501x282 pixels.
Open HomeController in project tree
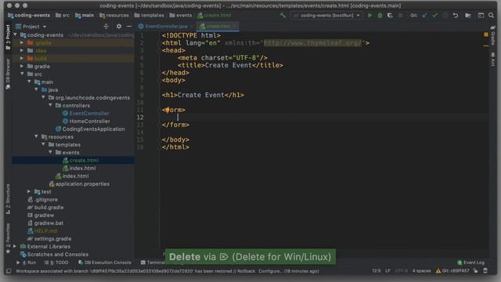pos(89,121)
